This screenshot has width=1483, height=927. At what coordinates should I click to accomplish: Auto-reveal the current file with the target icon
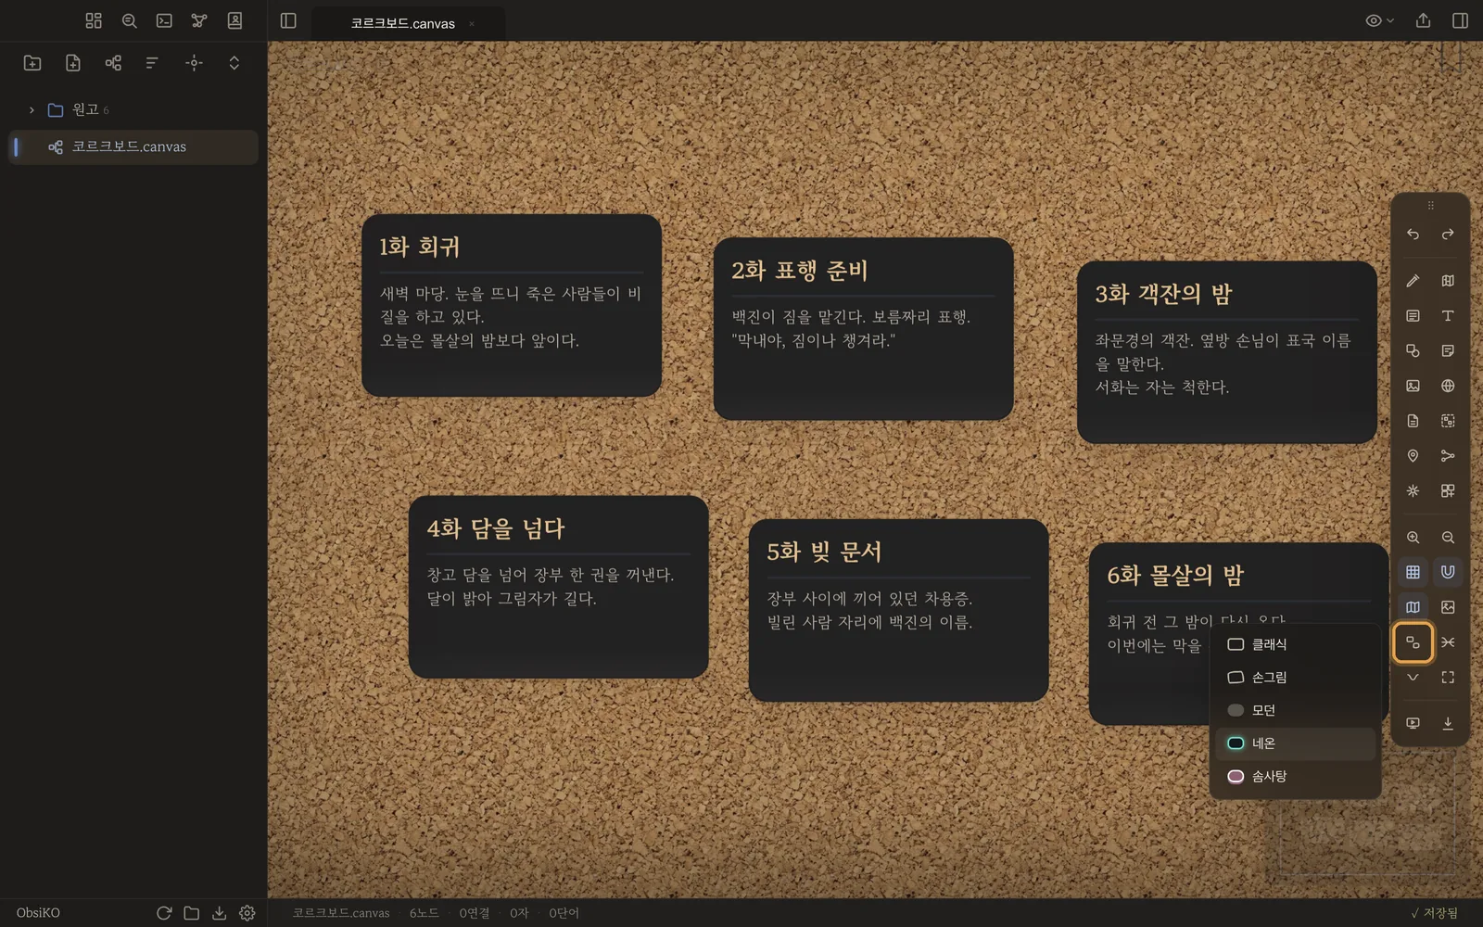(194, 63)
